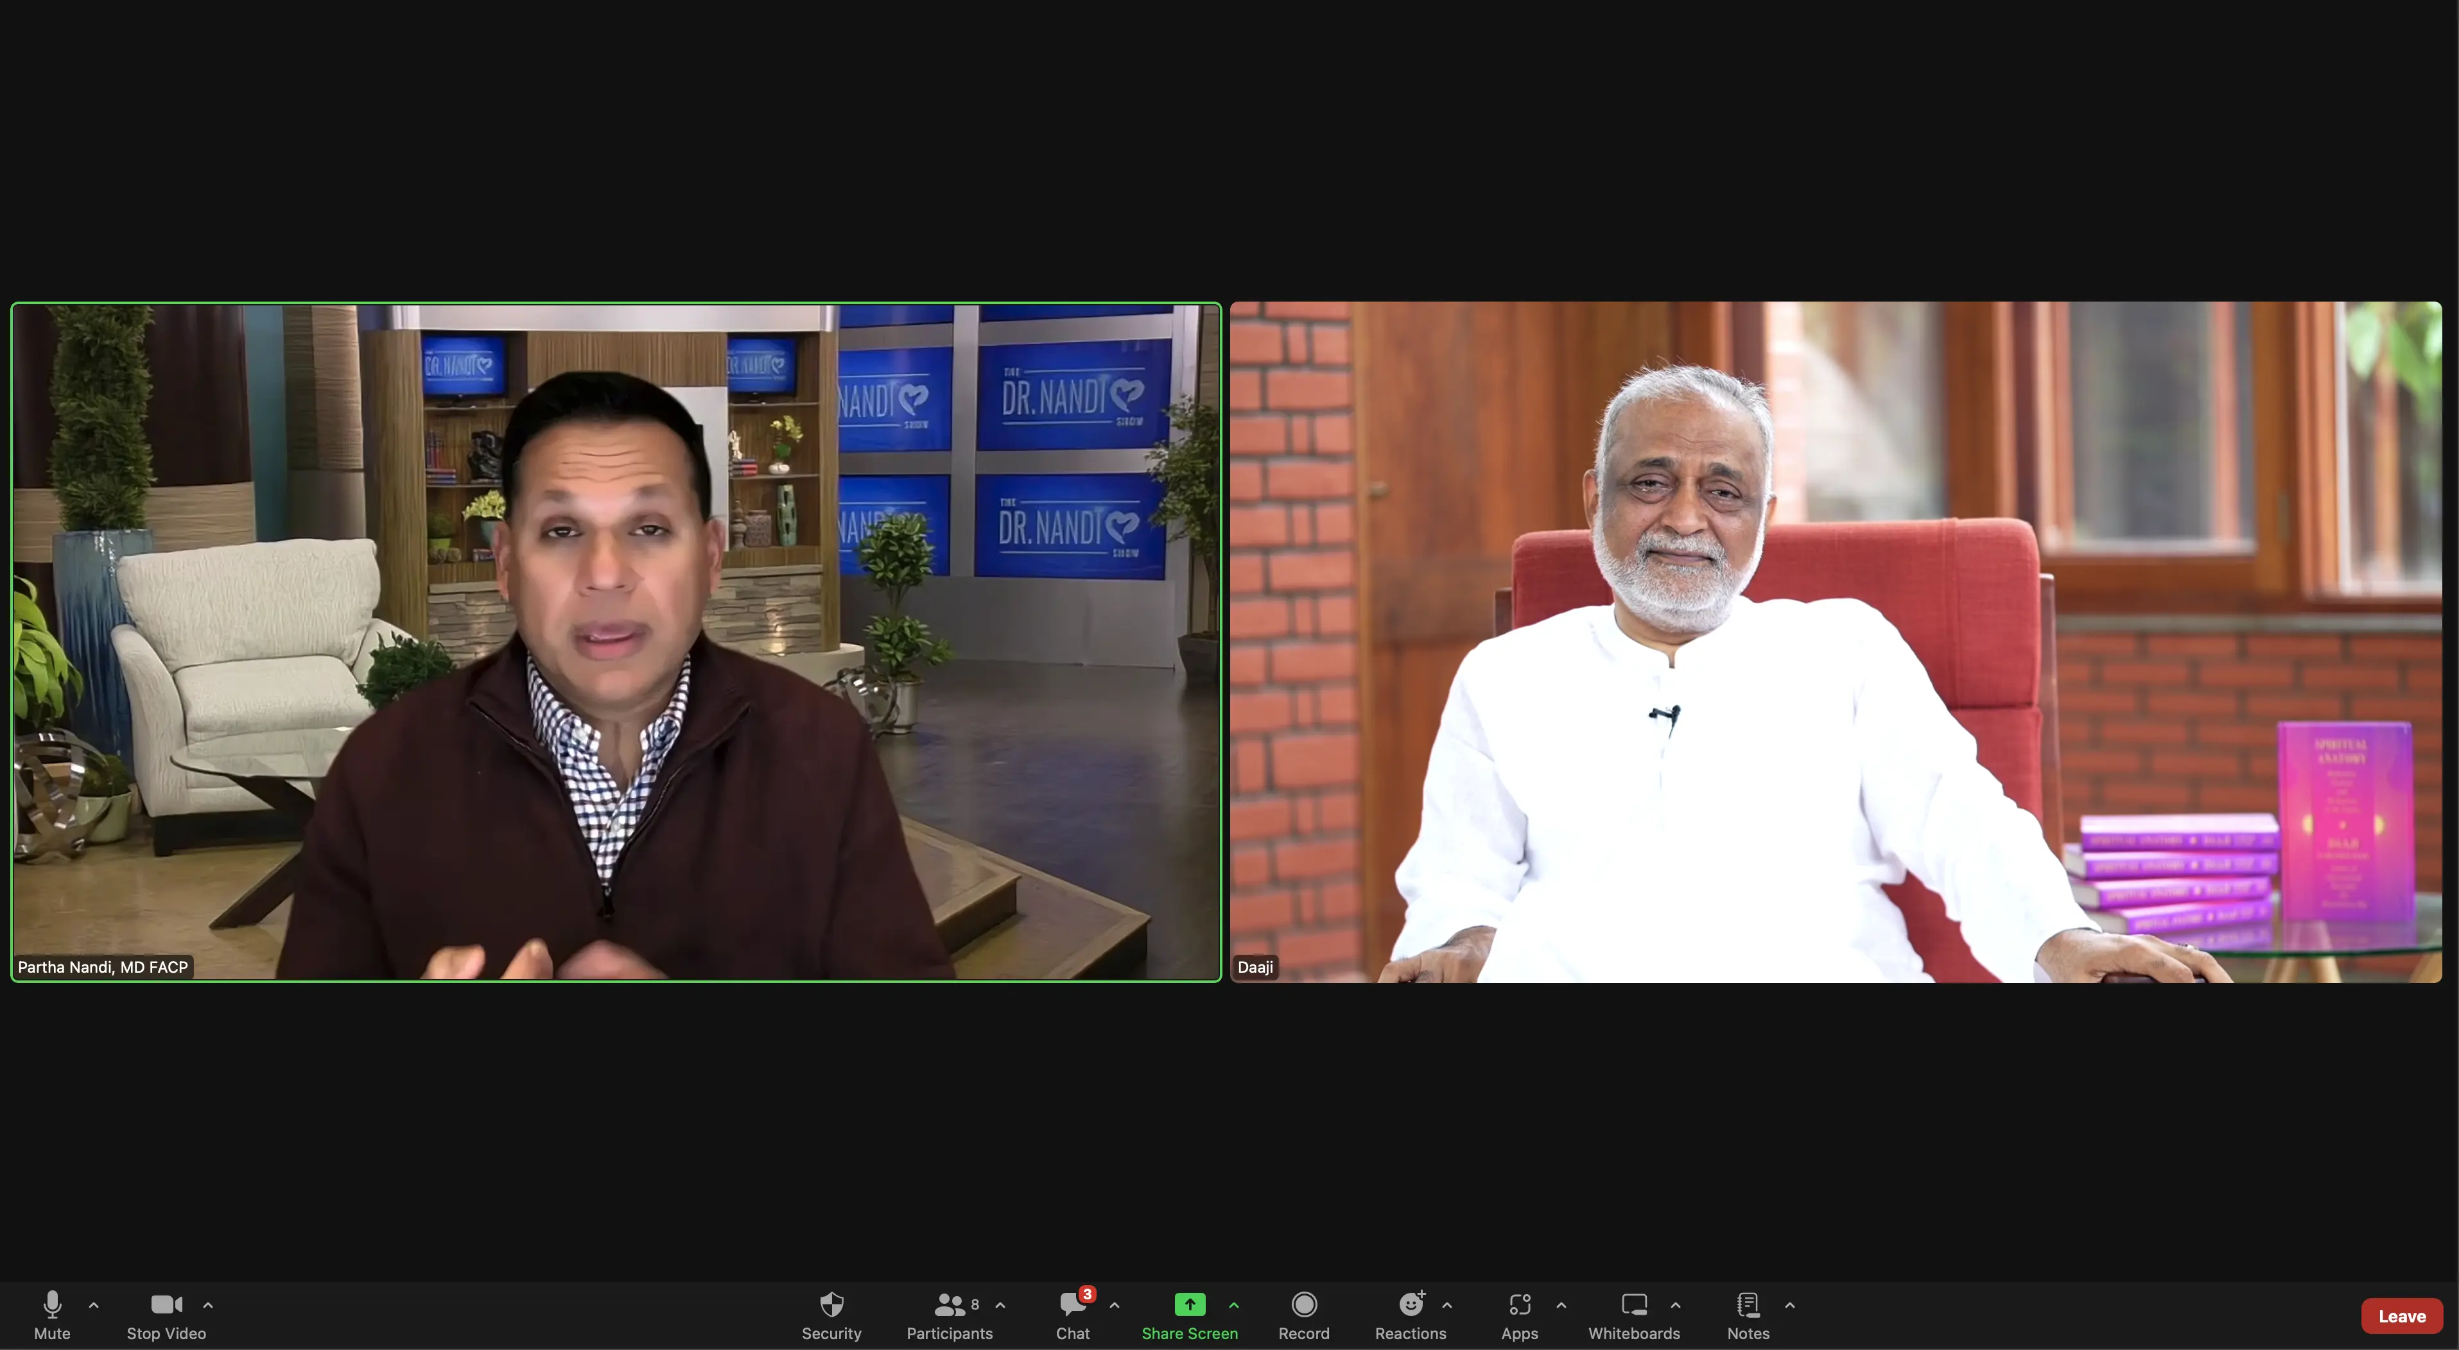2459x1350 pixels.
Task: Open the Participants panel
Action: (x=949, y=1315)
